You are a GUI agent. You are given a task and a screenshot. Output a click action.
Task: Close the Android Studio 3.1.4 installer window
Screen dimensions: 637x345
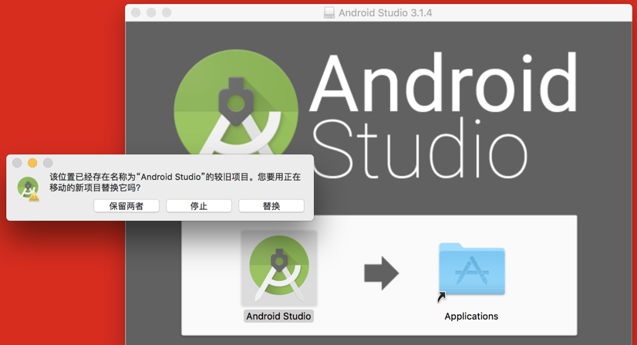coord(136,12)
